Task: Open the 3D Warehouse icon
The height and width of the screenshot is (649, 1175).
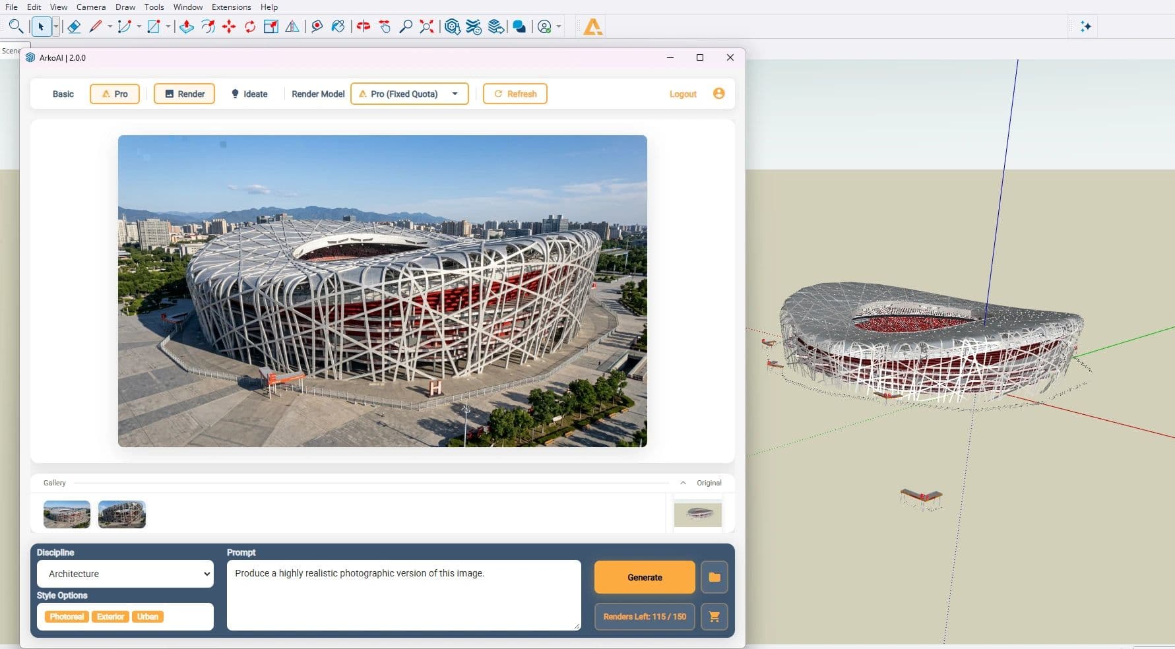Action: click(x=453, y=26)
